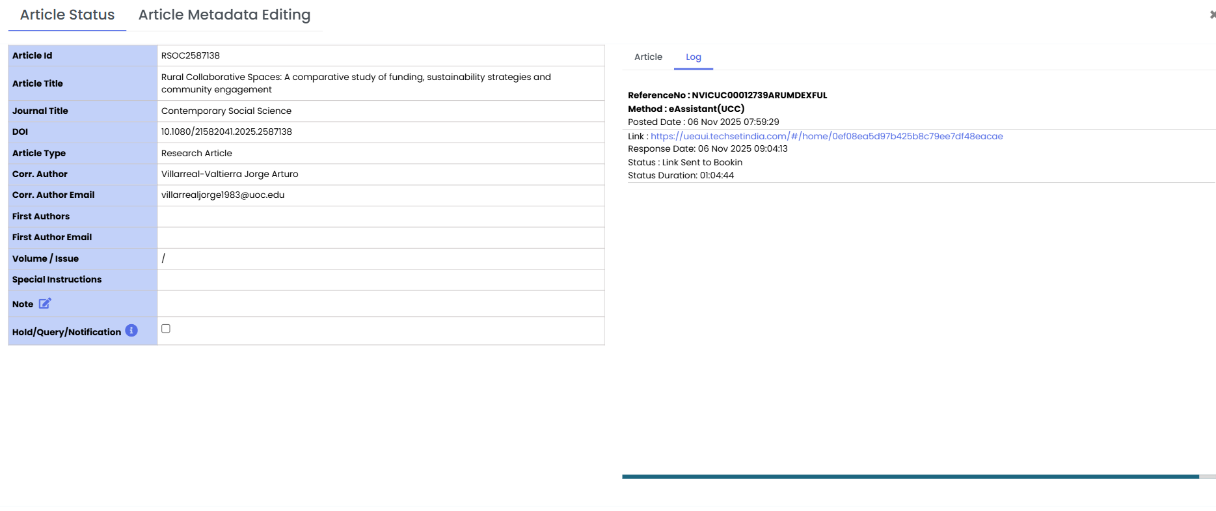Click the corresponding author email address
Viewport: 1216px width, 511px height.
223,195
